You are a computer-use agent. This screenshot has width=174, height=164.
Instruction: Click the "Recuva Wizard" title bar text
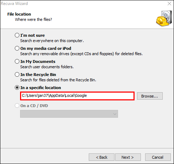click(x=14, y=4)
